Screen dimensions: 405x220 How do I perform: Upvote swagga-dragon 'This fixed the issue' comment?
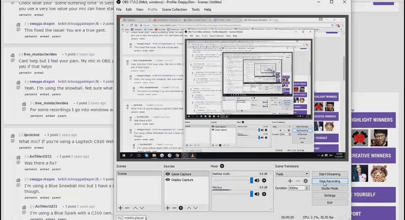[x=18, y=24]
